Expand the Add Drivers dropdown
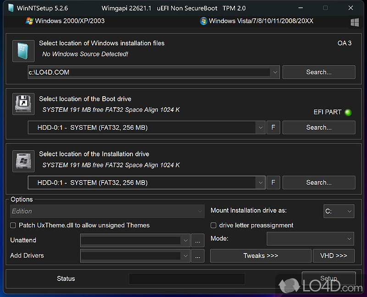 click(185, 256)
